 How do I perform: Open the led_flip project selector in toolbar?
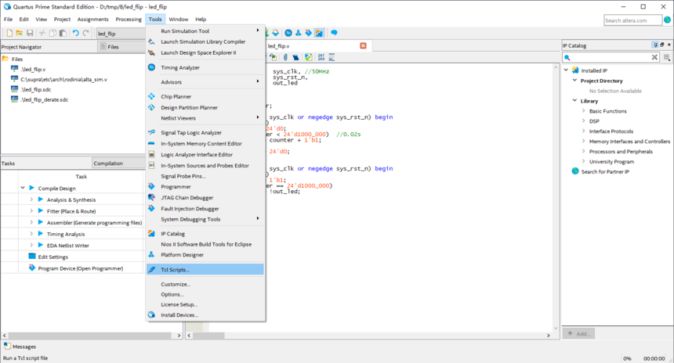click(121, 34)
